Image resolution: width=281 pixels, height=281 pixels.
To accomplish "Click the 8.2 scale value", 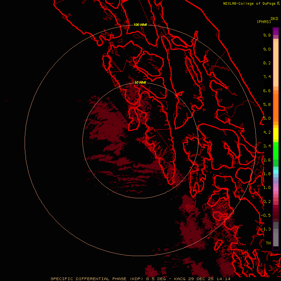I will [267, 63].
